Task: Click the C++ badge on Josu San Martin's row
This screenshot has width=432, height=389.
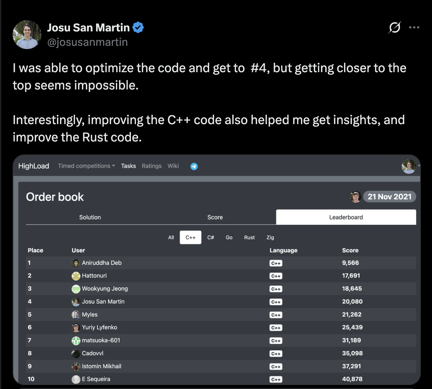Action: (x=276, y=302)
